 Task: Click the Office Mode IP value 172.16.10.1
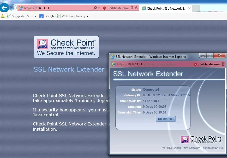coord(151,101)
